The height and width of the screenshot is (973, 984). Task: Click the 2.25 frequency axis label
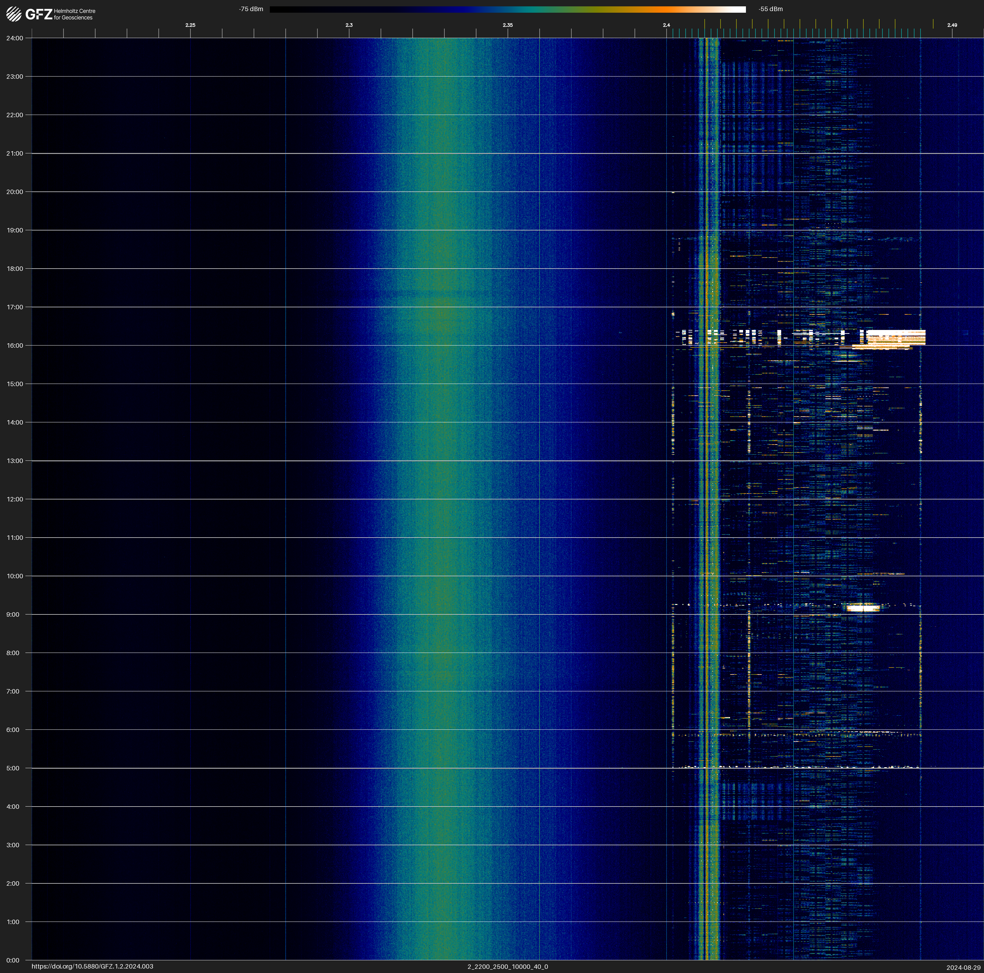click(190, 25)
